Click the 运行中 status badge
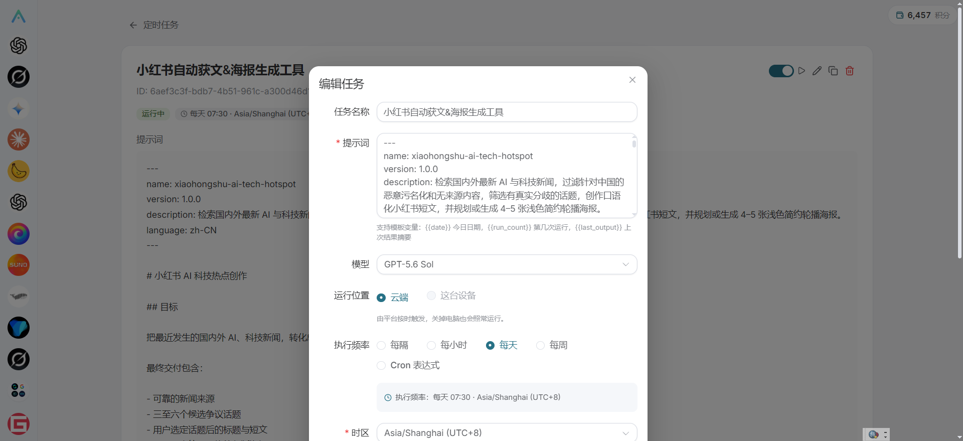963x441 pixels. pyautogui.click(x=153, y=114)
